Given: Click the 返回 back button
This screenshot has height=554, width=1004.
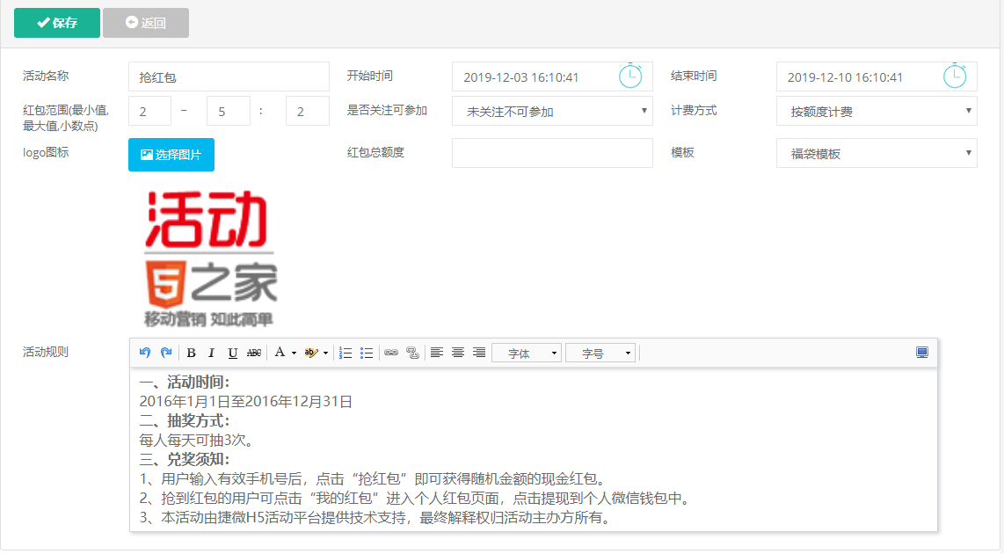Looking at the screenshot, I should [x=145, y=23].
